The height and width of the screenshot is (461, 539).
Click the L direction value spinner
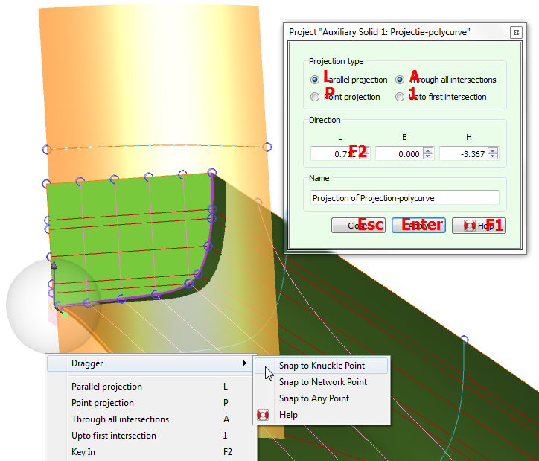(364, 153)
